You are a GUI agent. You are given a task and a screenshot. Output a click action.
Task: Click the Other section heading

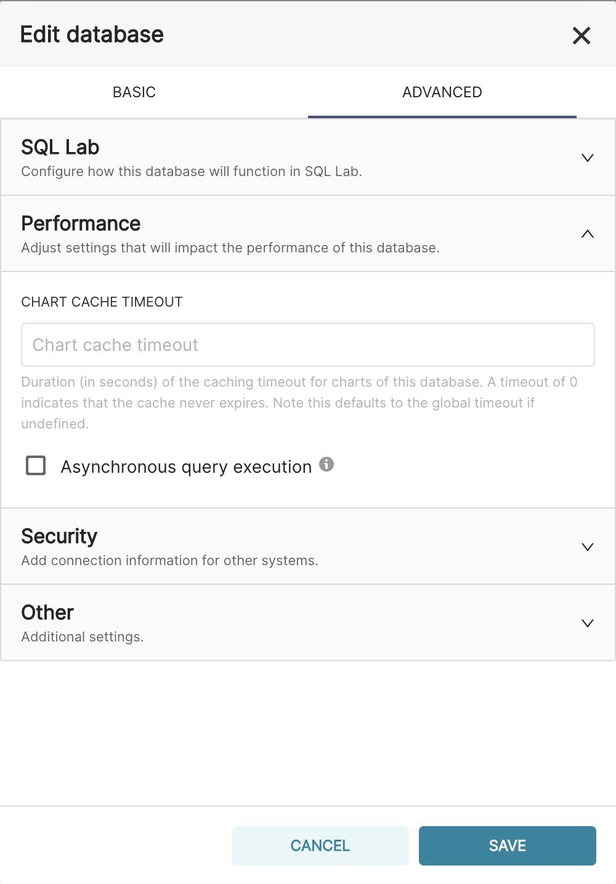(x=47, y=613)
